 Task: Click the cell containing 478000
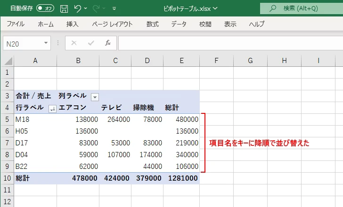78,178
